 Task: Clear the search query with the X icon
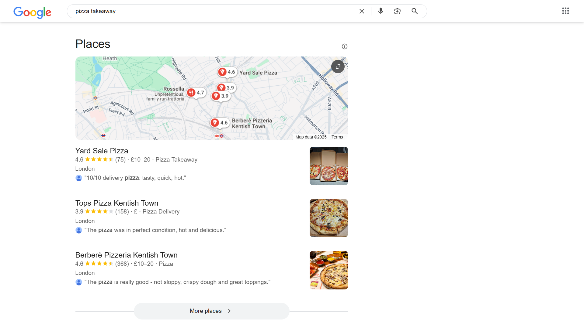click(x=362, y=11)
